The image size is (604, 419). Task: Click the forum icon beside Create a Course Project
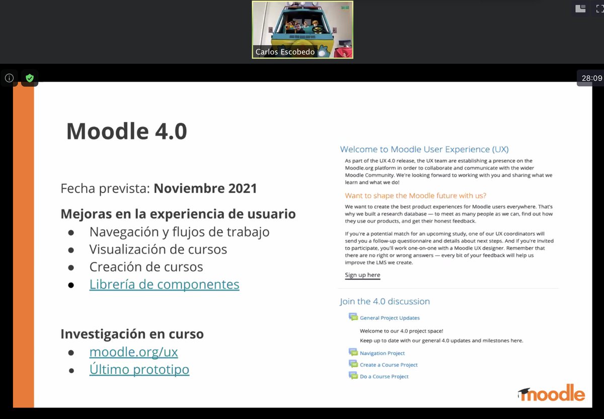click(352, 364)
